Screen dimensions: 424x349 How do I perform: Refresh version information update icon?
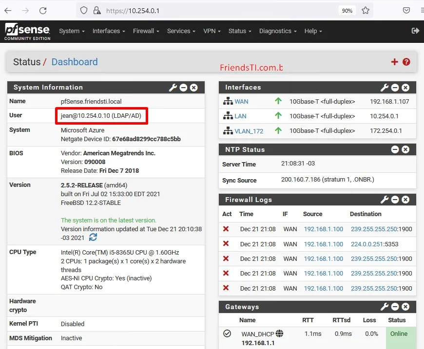93,237
